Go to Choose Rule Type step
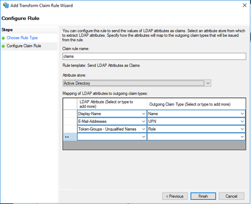The width and height of the screenshot is (251, 204). [22, 38]
